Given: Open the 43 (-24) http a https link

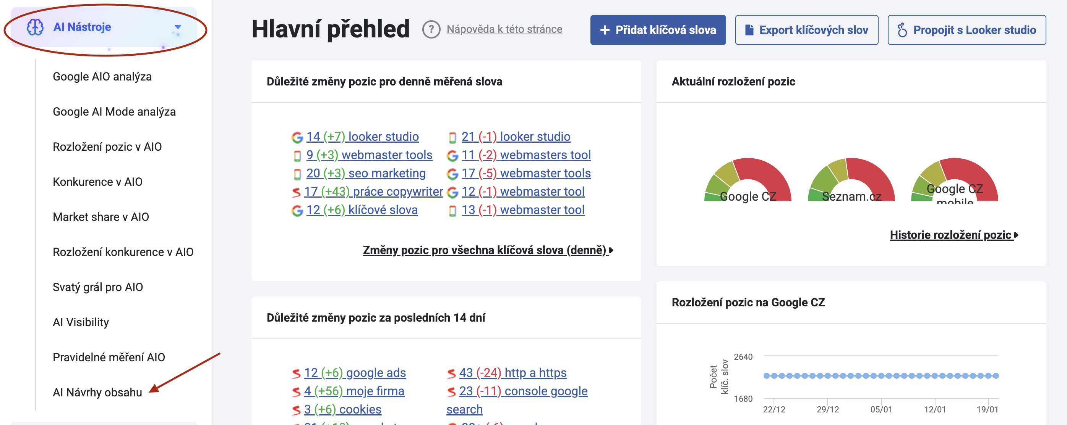Looking at the screenshot, I should pos(512,372).
